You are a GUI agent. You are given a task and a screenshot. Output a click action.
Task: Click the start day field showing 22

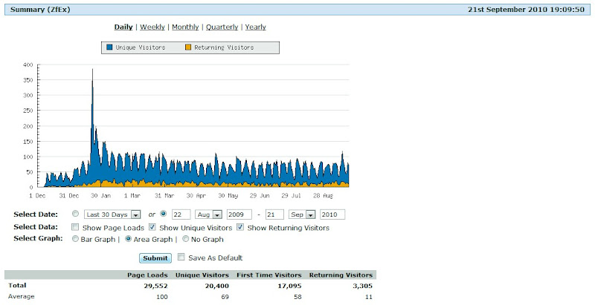click(181, 214)
